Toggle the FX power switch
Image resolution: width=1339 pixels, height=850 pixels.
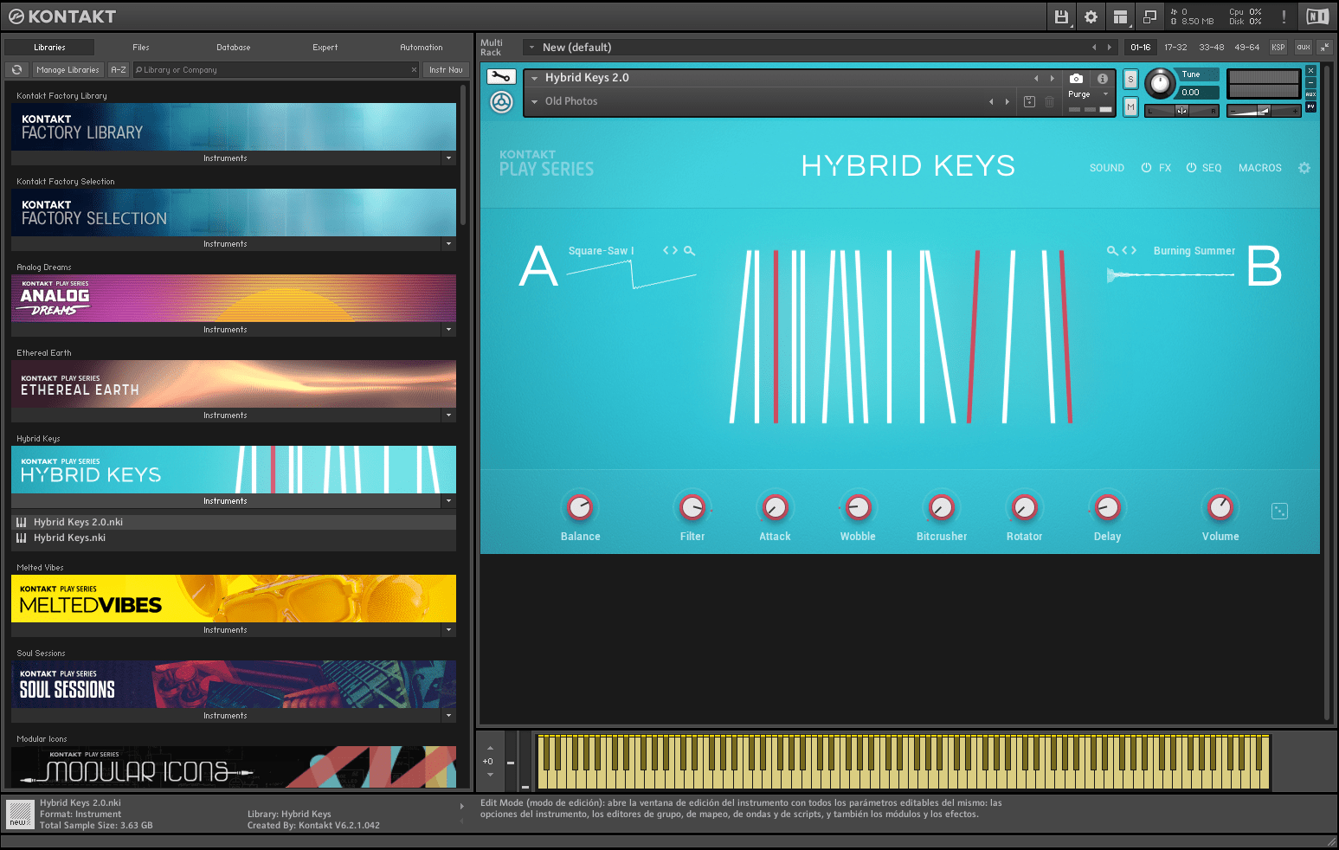tap(1146, 168)
